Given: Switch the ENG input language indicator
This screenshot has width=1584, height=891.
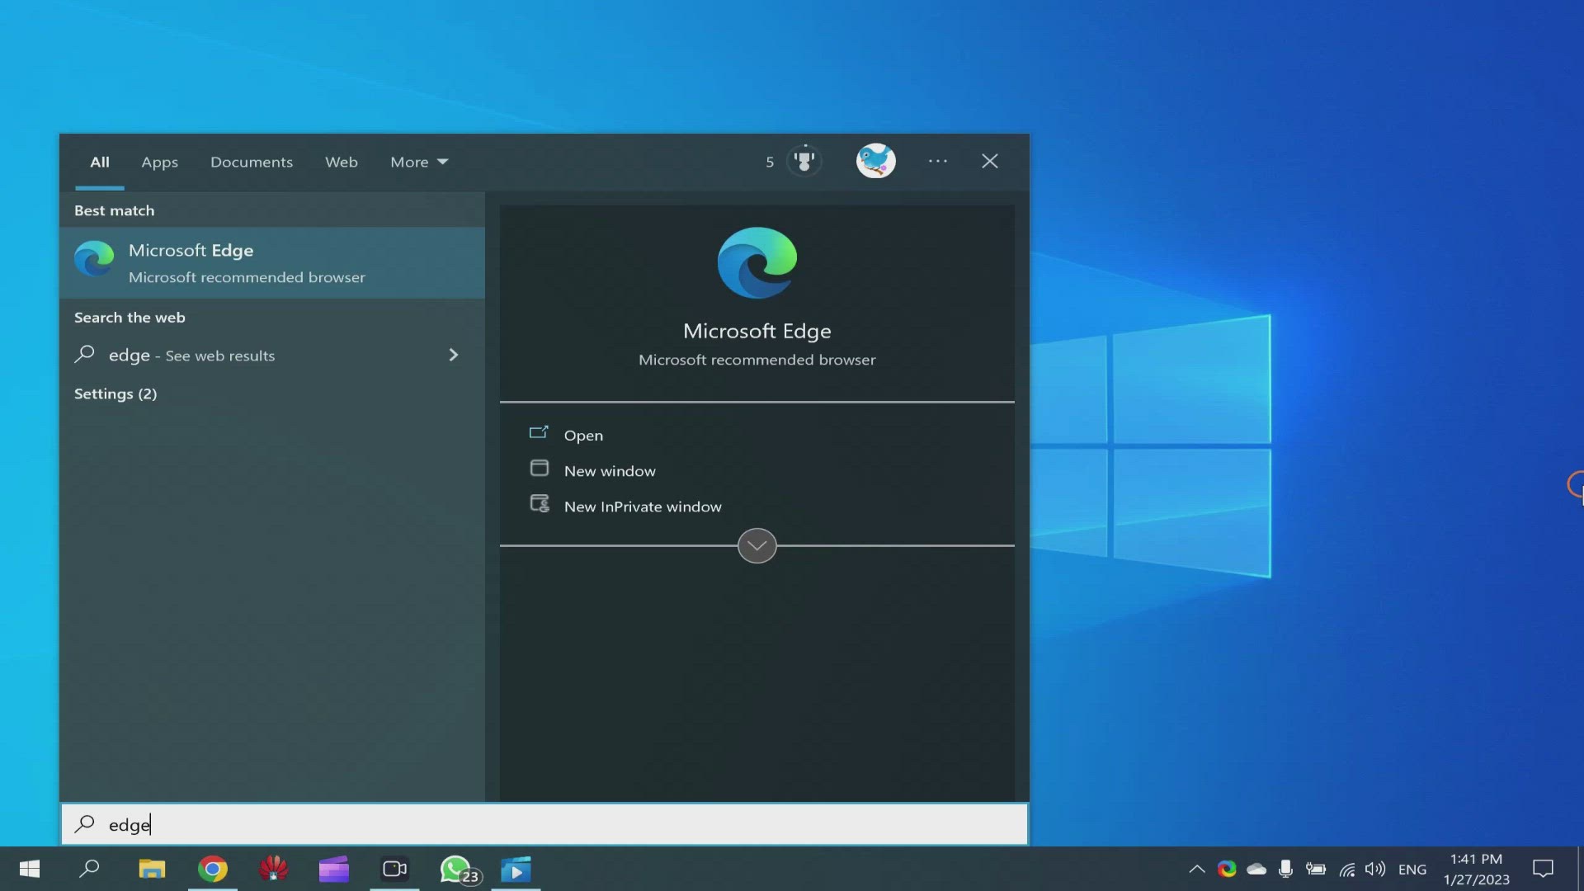Looking at the screenshot, I should (x=1412, y=870).
